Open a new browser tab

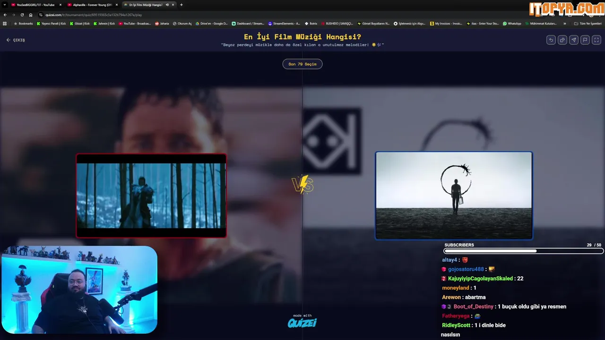pos(181,5)
